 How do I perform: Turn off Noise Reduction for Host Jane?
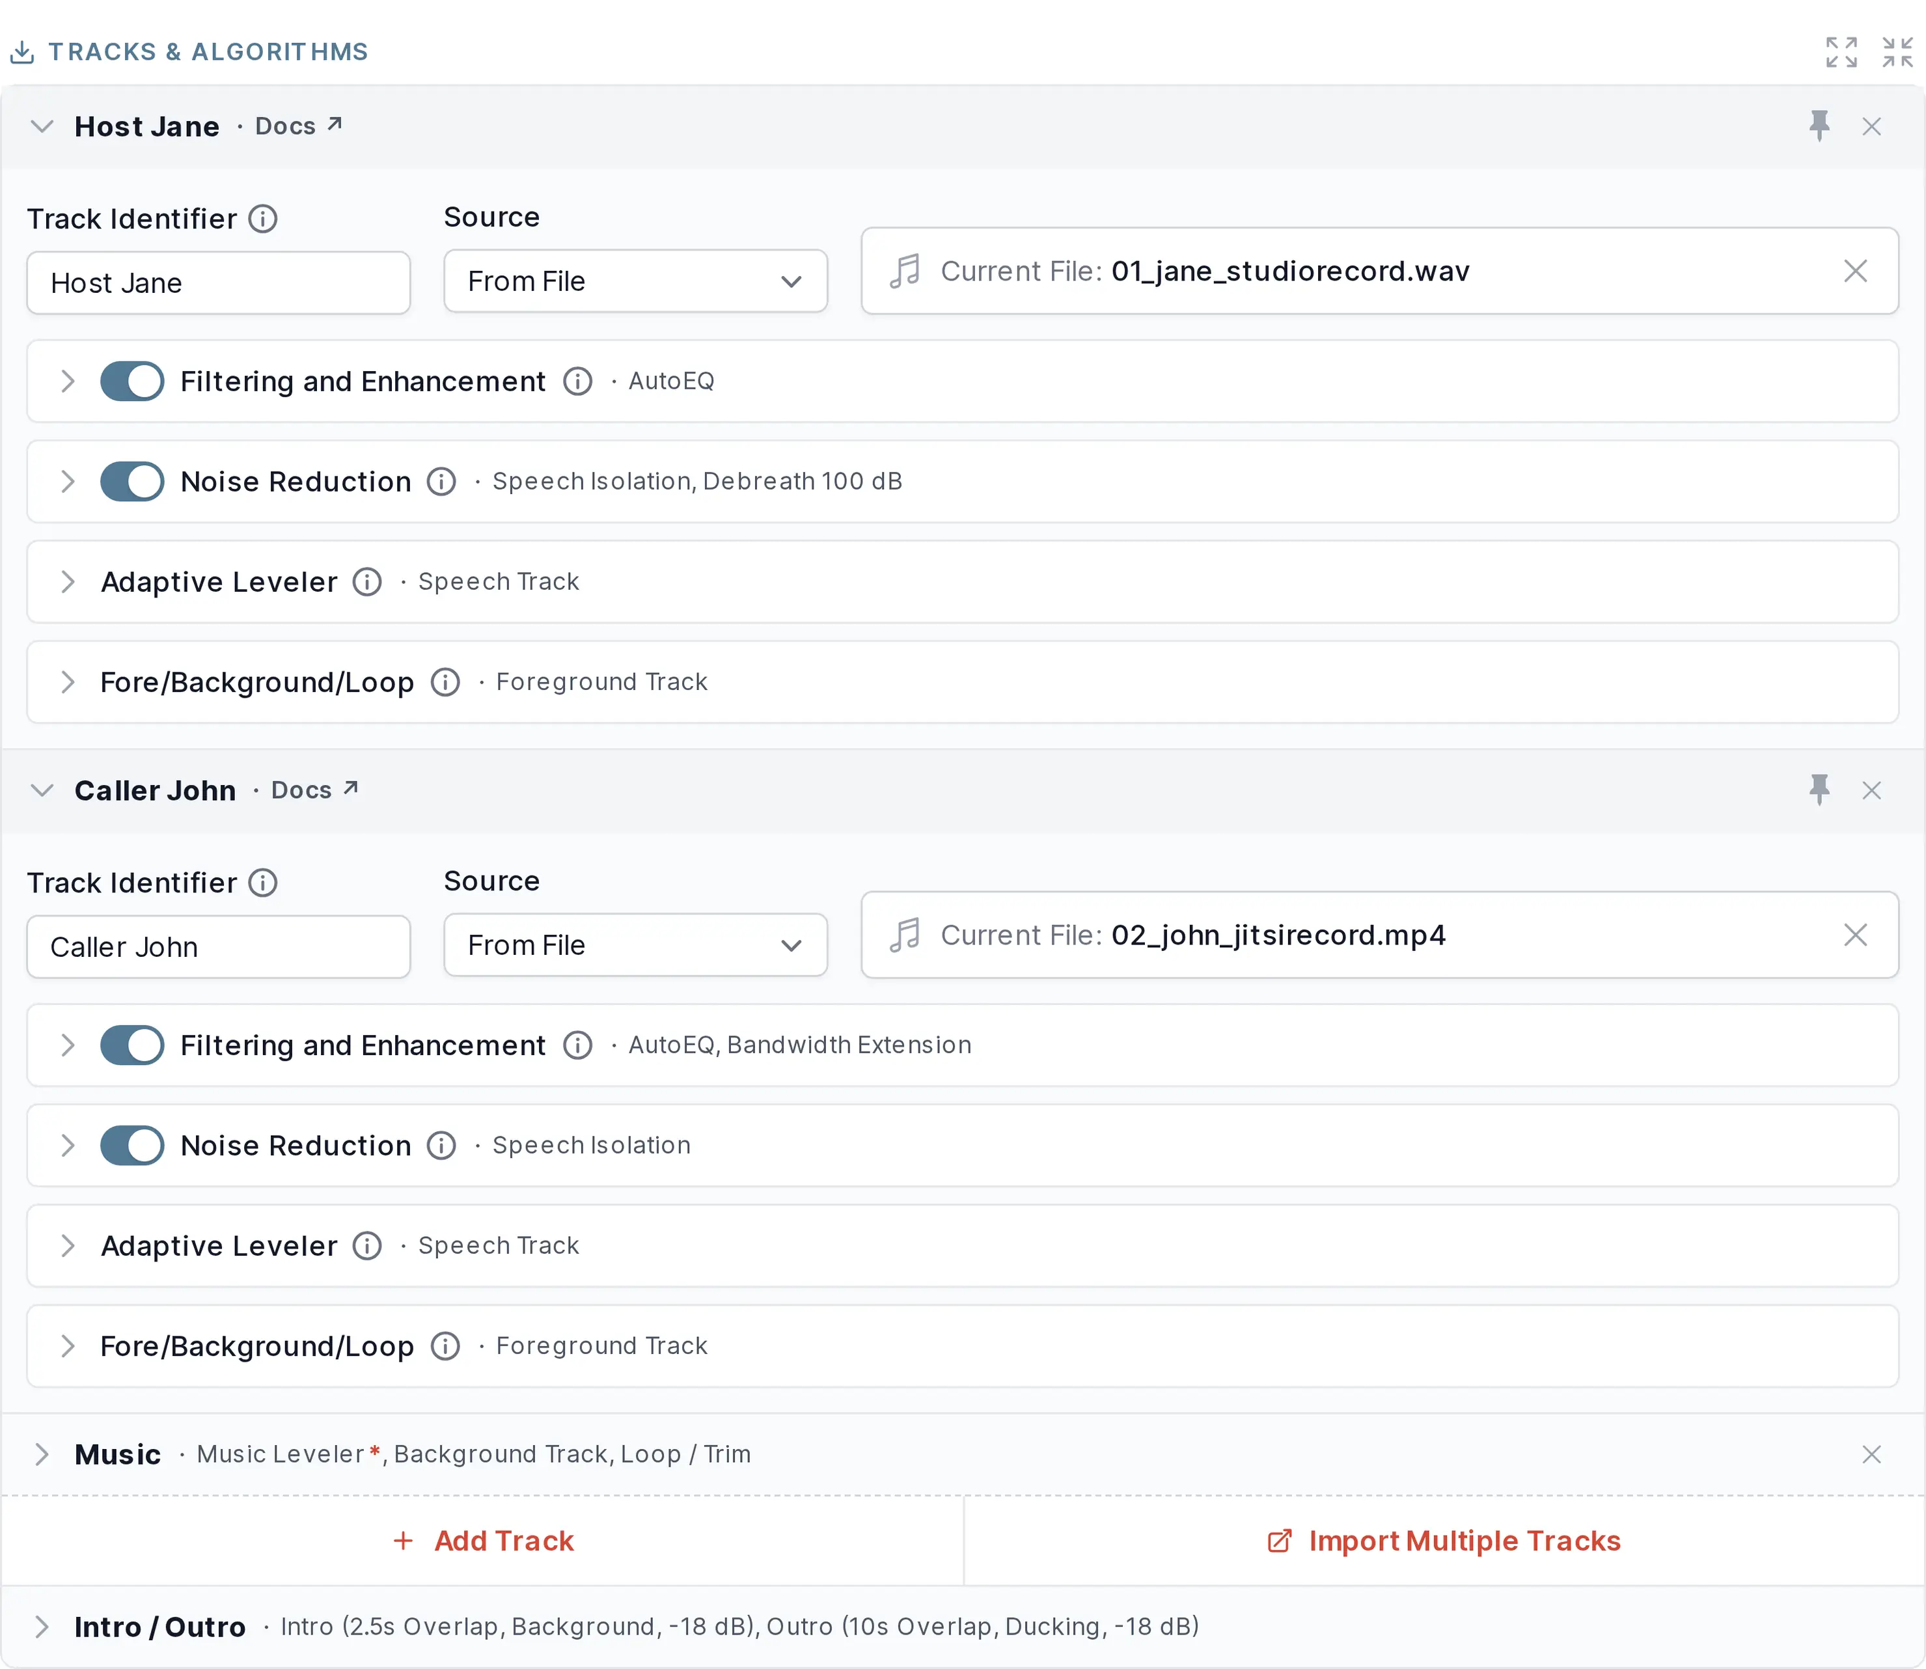pos(132,482)
